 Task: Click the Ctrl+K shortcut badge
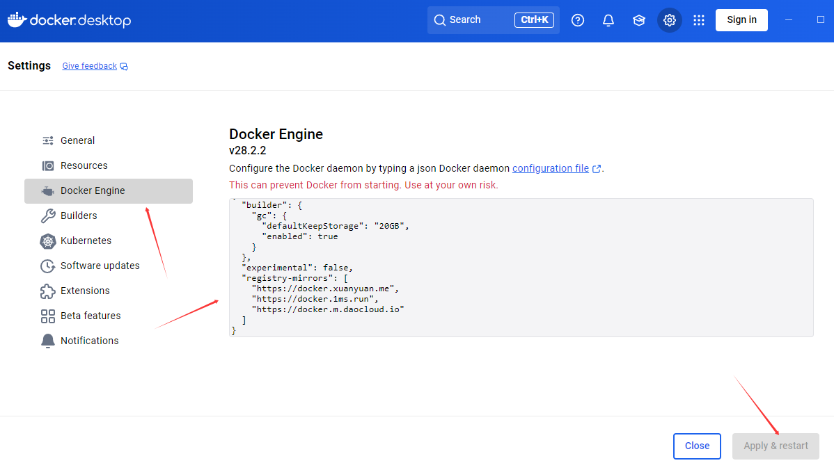pyautogui.click(x=534, y=20)
